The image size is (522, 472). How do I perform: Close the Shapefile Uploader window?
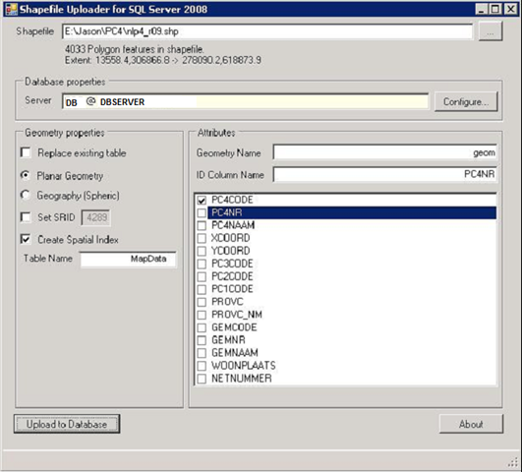(510, 9)
